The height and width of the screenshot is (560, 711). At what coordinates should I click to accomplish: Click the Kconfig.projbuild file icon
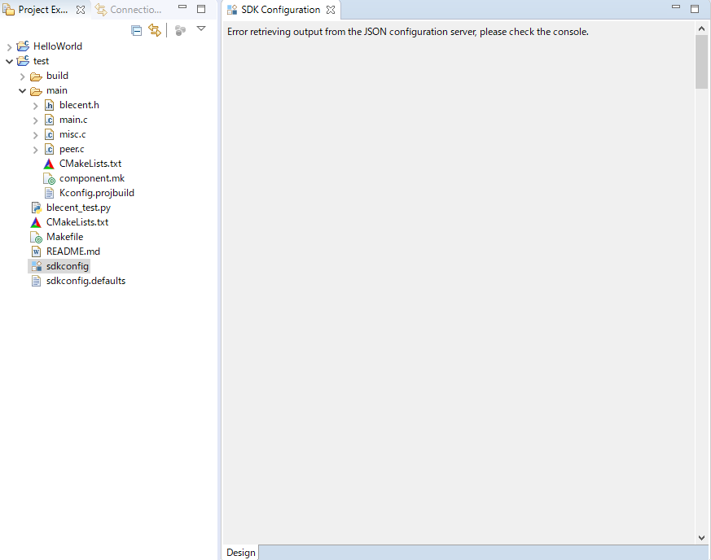tap(49, 193)
